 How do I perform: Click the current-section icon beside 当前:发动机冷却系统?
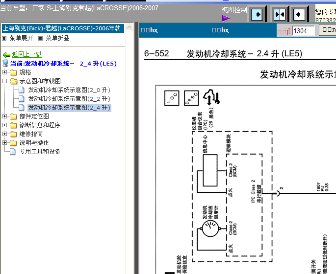(x=5, y=63)
